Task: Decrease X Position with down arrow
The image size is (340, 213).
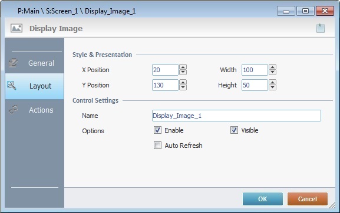Action: pos(183,72)
